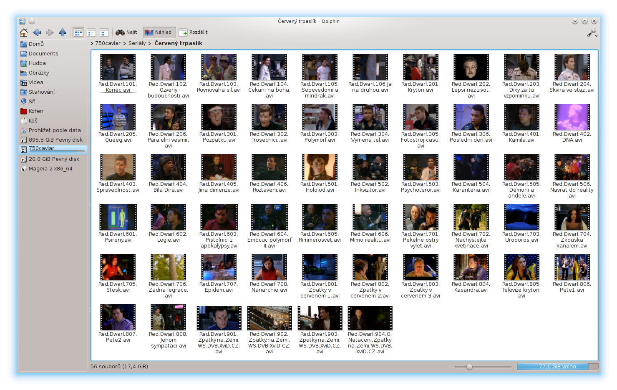Select Red.Dwarf.201.Kryton.avi thumbnail
Screen dimensions: 617x390
pos(421,67)
